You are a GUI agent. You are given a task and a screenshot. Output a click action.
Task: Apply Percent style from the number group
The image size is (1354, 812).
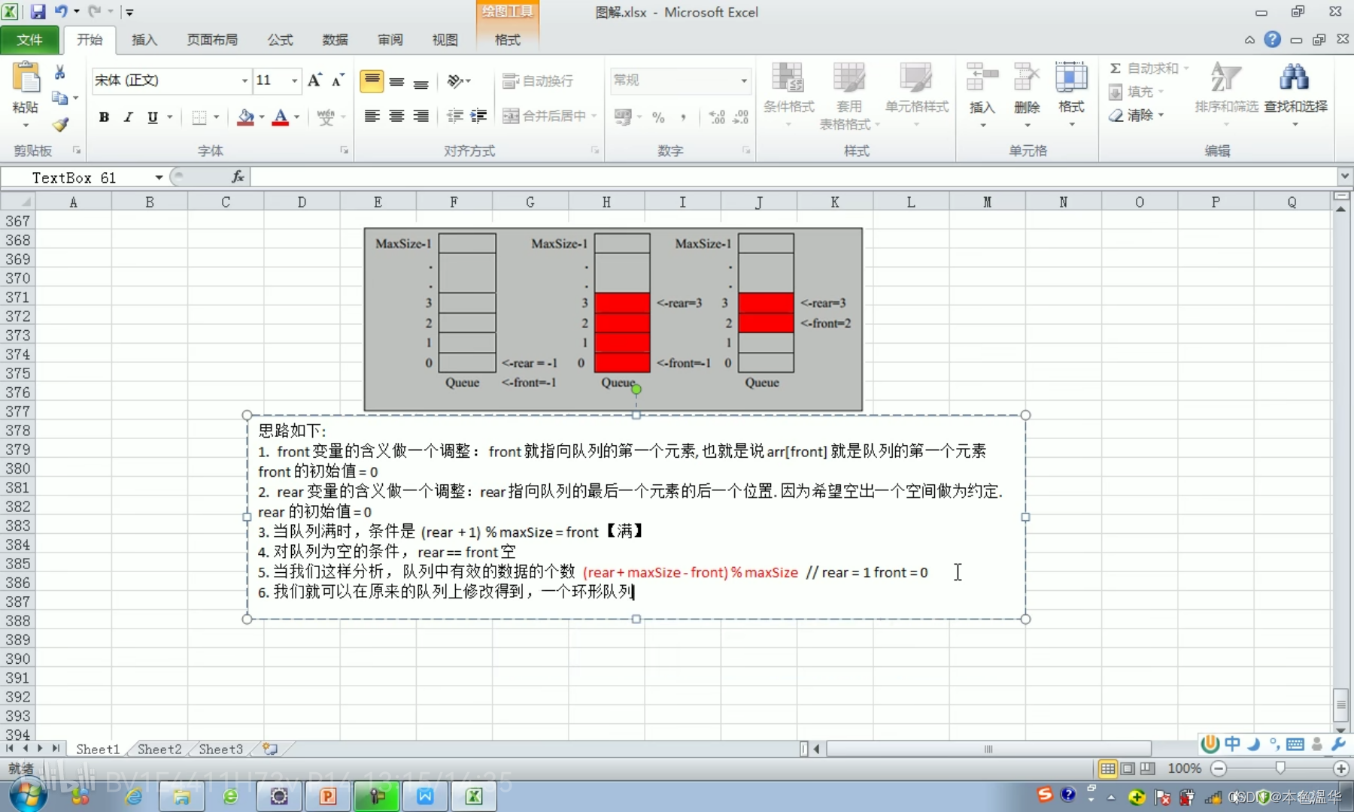point(658,117)
